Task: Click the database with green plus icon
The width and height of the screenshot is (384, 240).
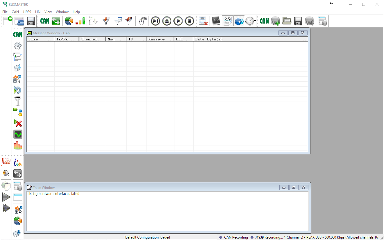Action: pos(275,21)
